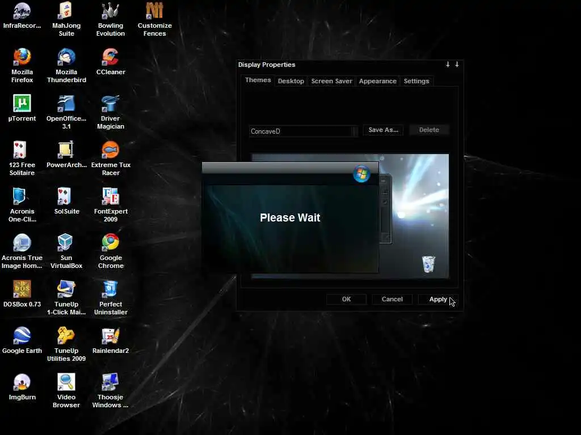The image size is (581, 435).
Task: Click DOSBox 0.73 icon
Action: click(22, 294)
